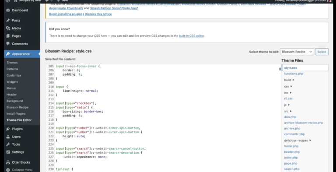Open the Customize submenu item
This screenshot has width=336, height=172.
(x=14, y=75)
